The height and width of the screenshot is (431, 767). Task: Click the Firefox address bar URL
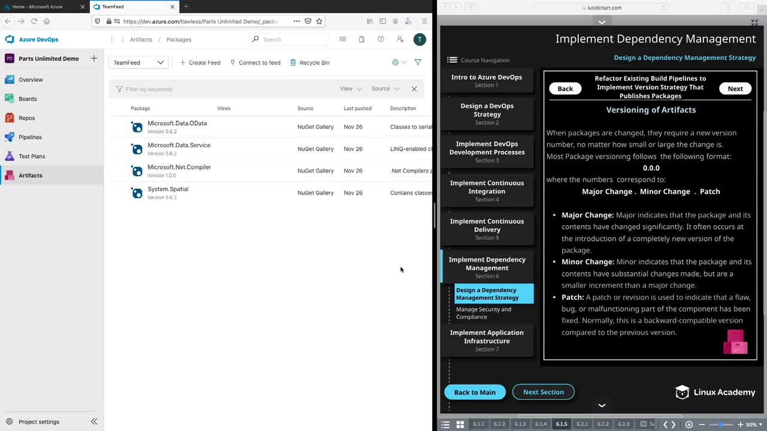click(x=200, y=21)
